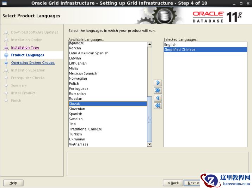252x188 pixels.
Task: Select Japanese in Available Languages
Action: pos(108,43)
